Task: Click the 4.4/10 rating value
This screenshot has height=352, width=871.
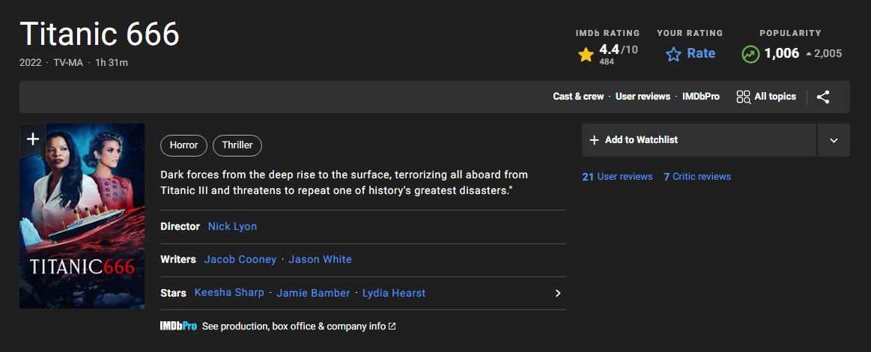Action: click(x=619, y=49)
